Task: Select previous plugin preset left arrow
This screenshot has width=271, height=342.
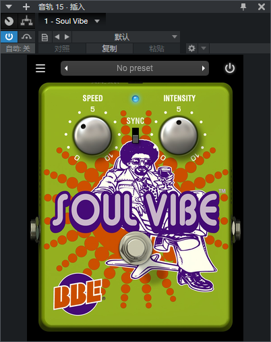Action: pyautogui.click(x=66, y=68)
